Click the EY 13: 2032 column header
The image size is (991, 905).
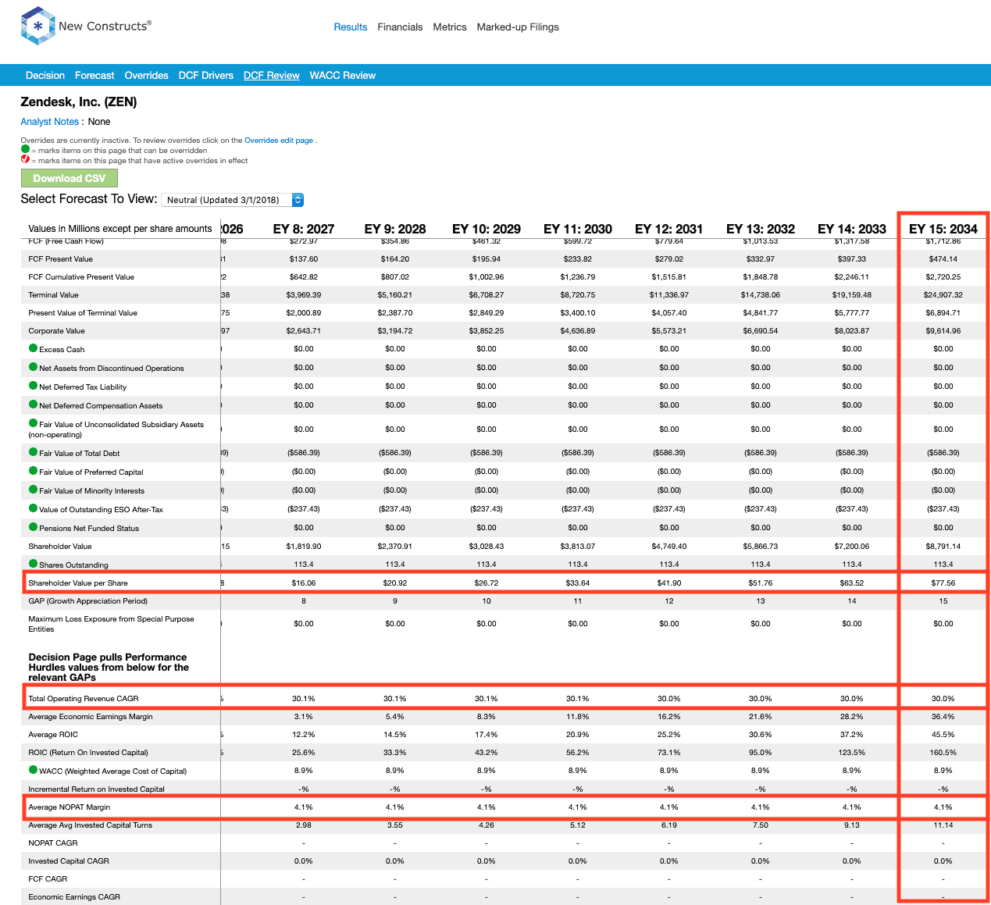(761, 229)
